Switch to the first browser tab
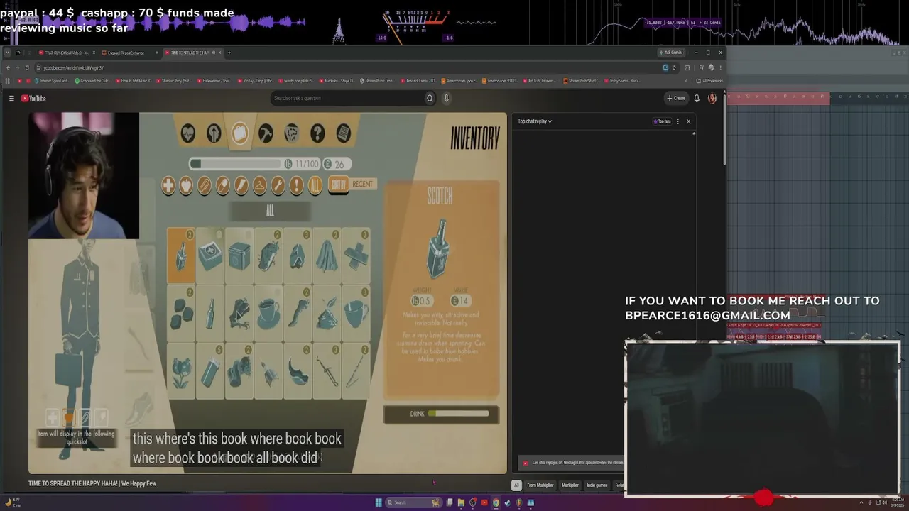Viewport: 909px width, 511px height. (x=67, y=53)
